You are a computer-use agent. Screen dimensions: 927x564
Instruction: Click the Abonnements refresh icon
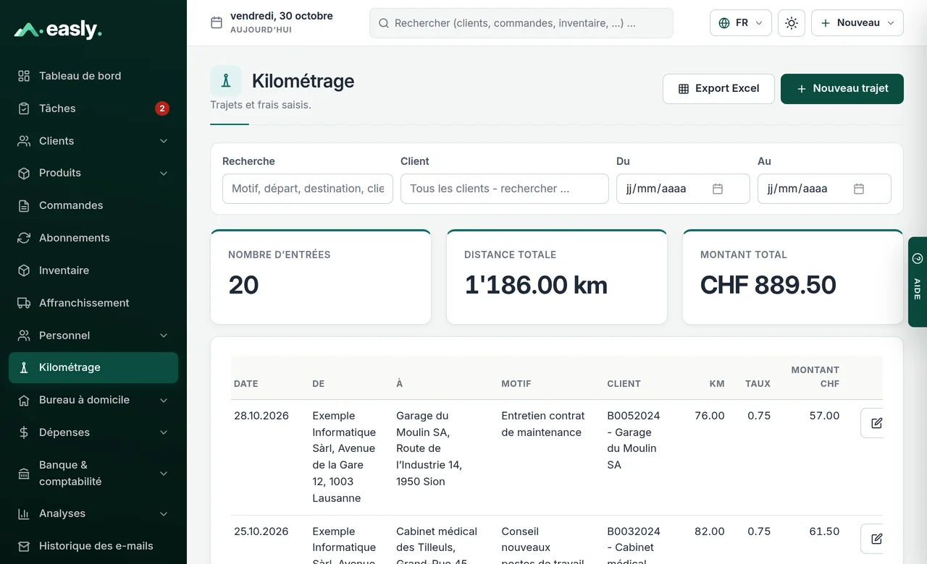tap(24, 238)
